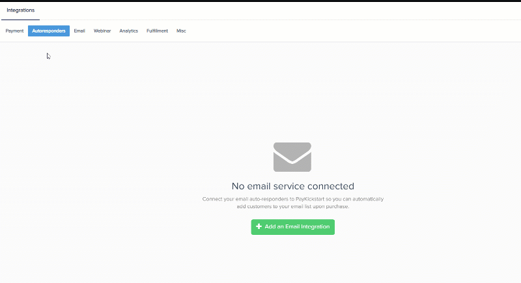This screenshot has width=521, height=283.
Task: Click the blue underline beneath Integrations
Action: coord(21,20)
